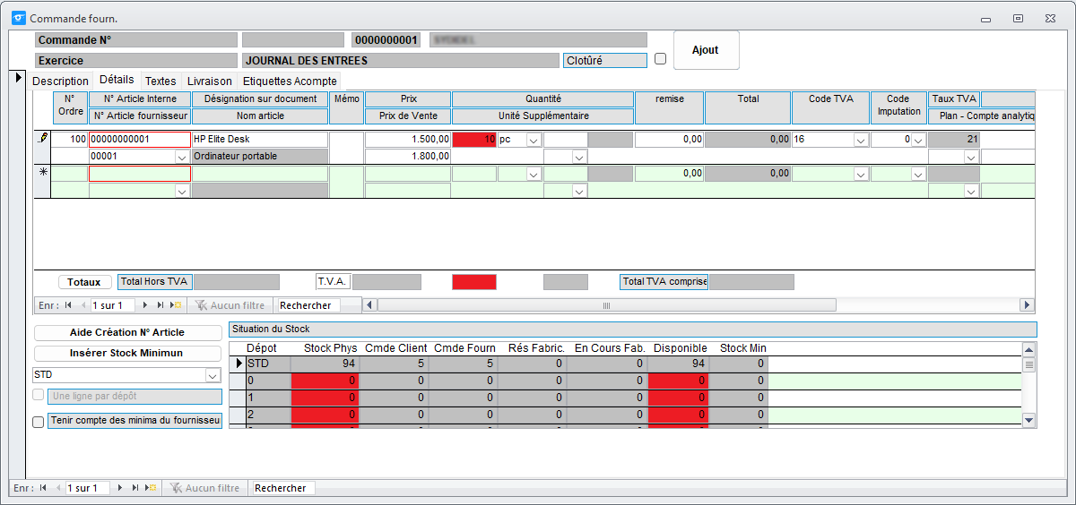1076x505 pixels.
Task: Click the Rechercher box in bottom navigator
Action: tap(282, 488)
